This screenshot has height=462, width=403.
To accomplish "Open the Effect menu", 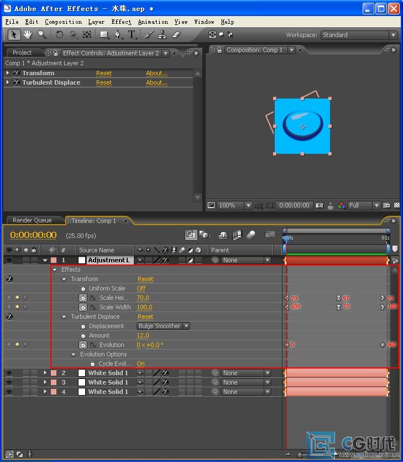I will (121, 22).
